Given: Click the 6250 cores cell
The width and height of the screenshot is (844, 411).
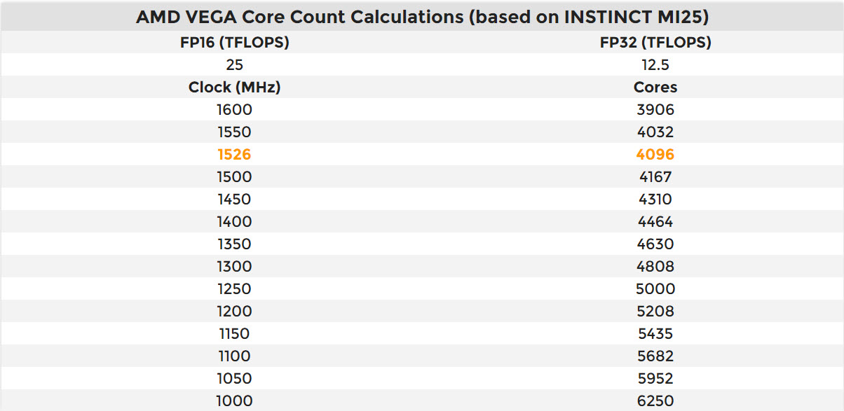Looking at the screenshot, I should click(655, 401).
